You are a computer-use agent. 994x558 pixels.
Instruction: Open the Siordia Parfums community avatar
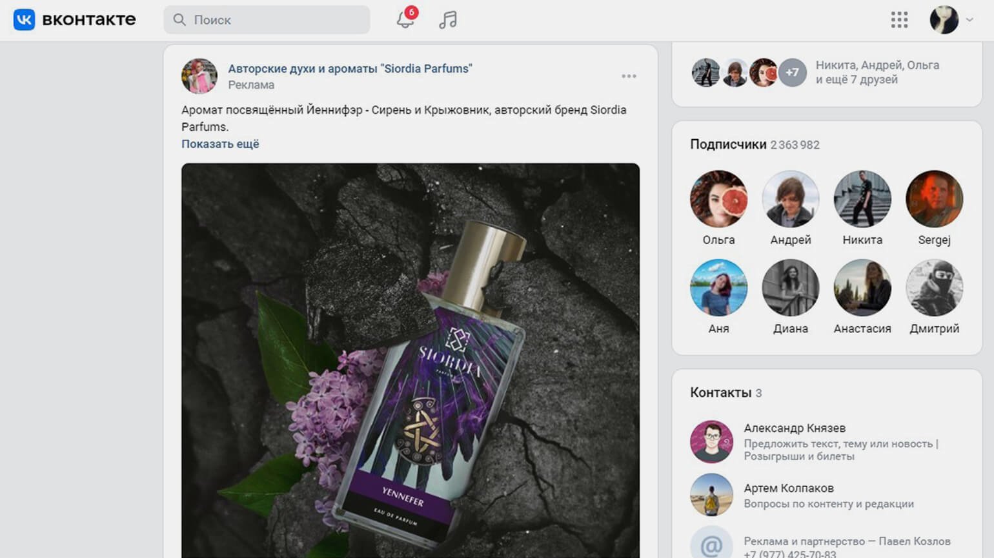click(199, 76)
